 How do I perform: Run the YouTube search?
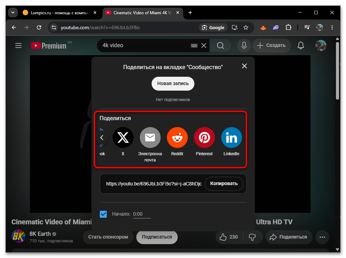[220, 45]
